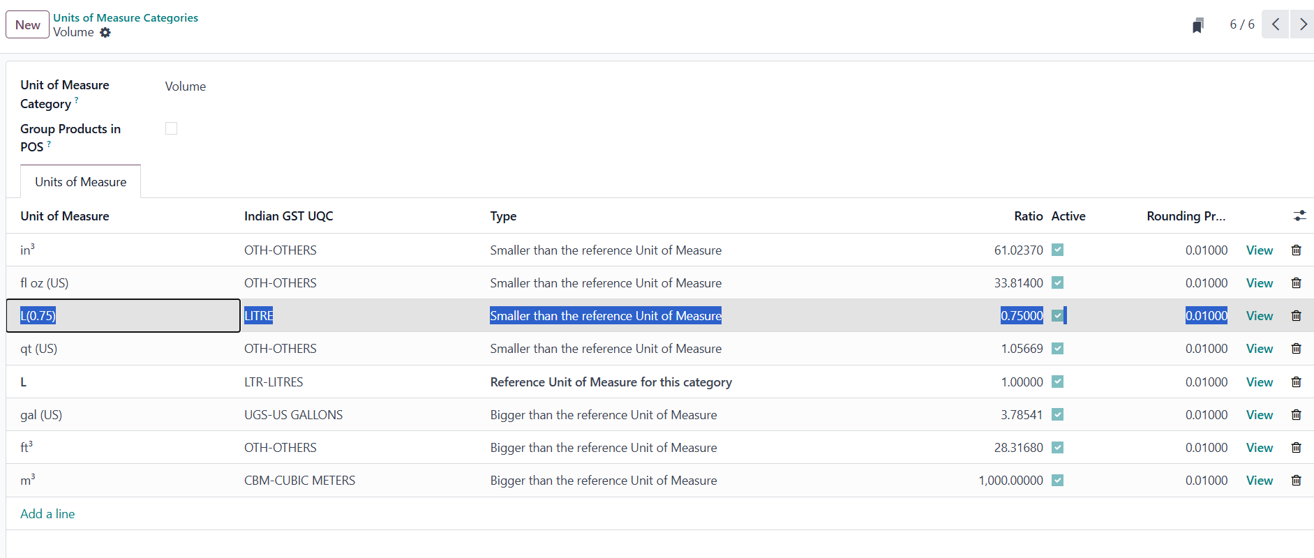Click View link for reference unit L
The width and height of the screenshot is (1314, 558).
click(x=1259, y=382)
